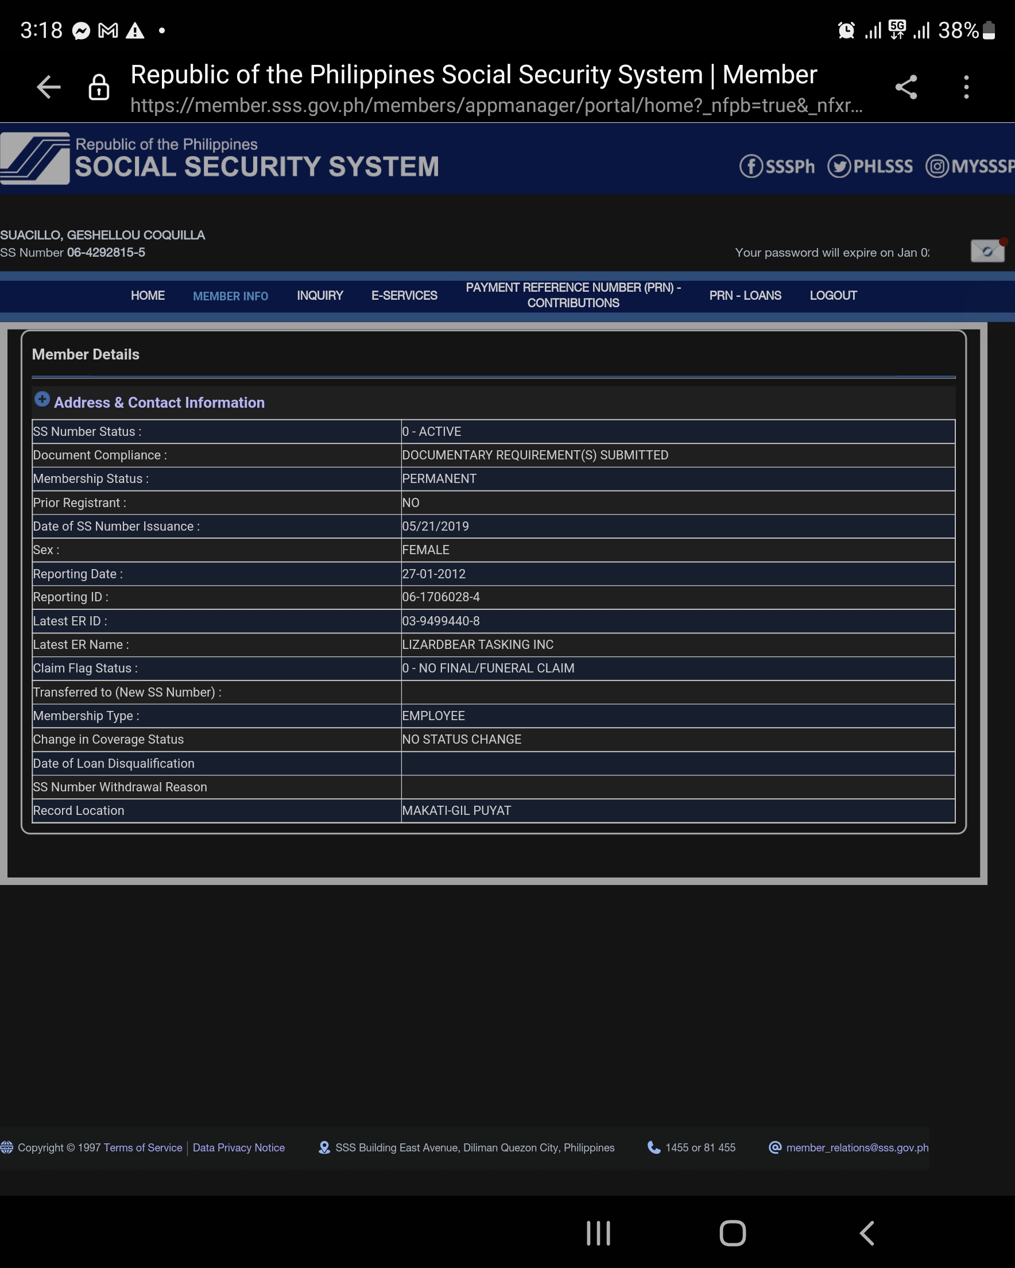Click LOGOUT in navigation bar

832,296
